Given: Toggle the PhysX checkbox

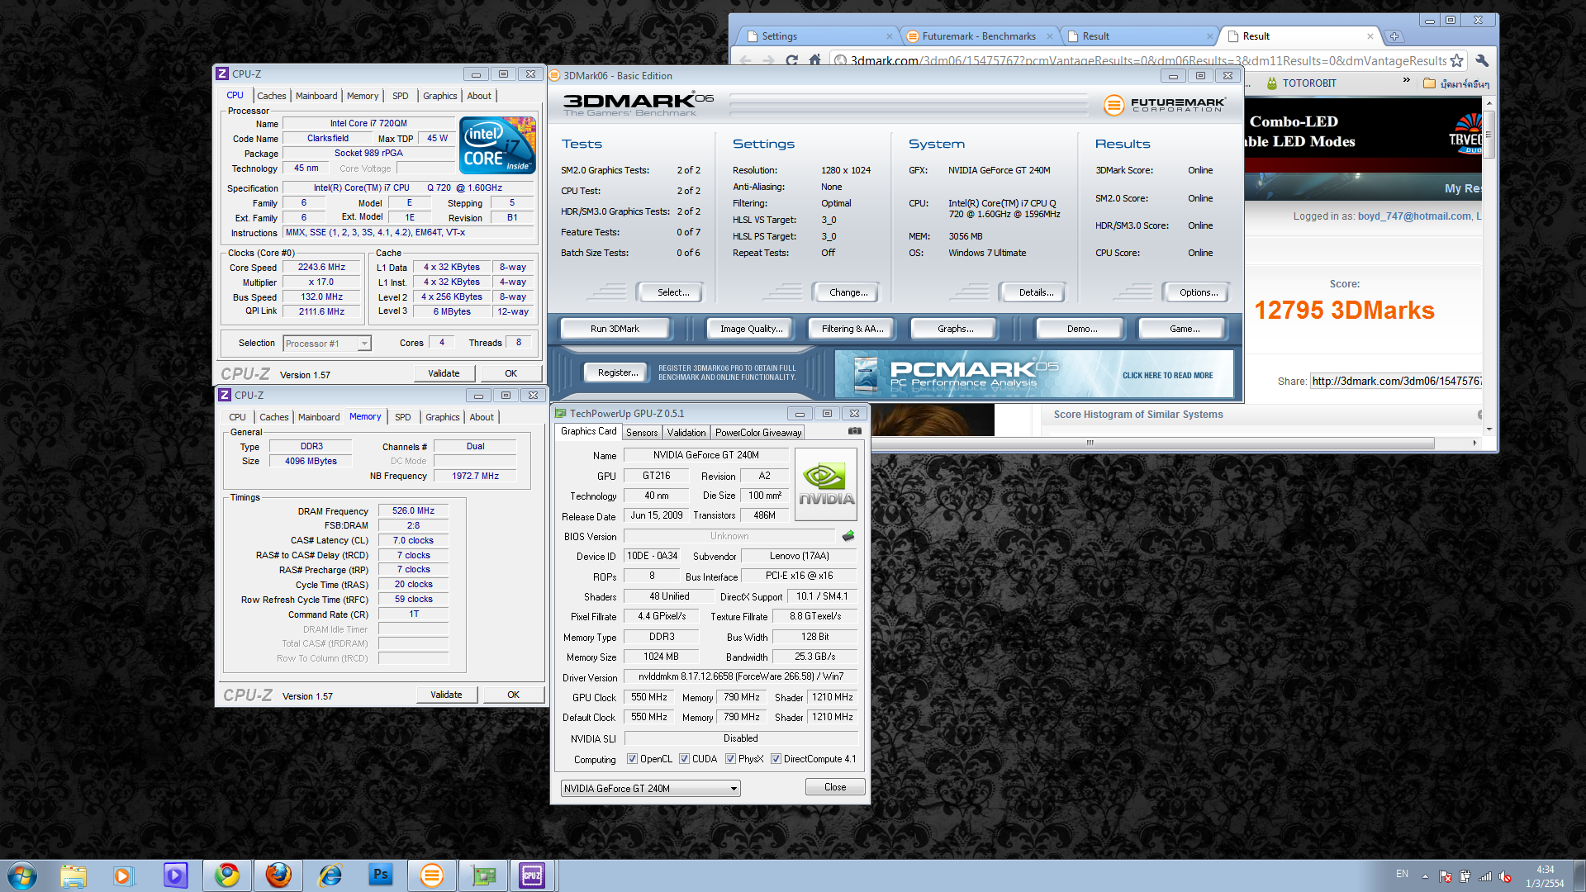Looking at the screenshot, I should click(x=730, y=759).
